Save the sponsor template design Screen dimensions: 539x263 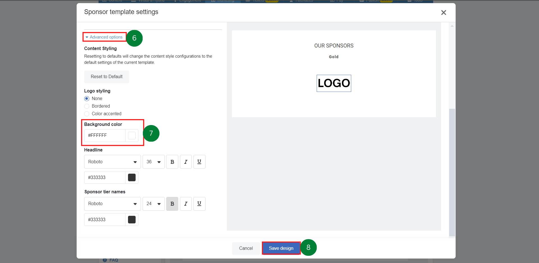pos(281,248)
